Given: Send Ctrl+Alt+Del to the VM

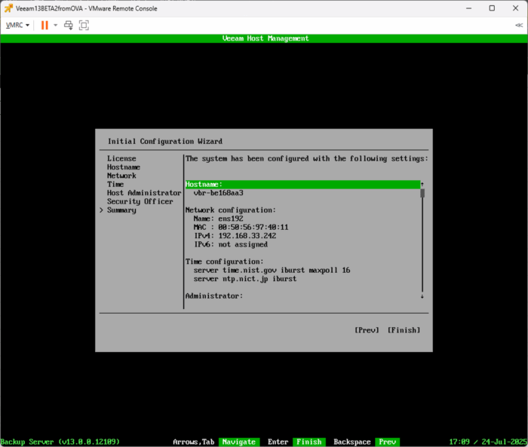Looking at the screenshot, I should (69, 25).
